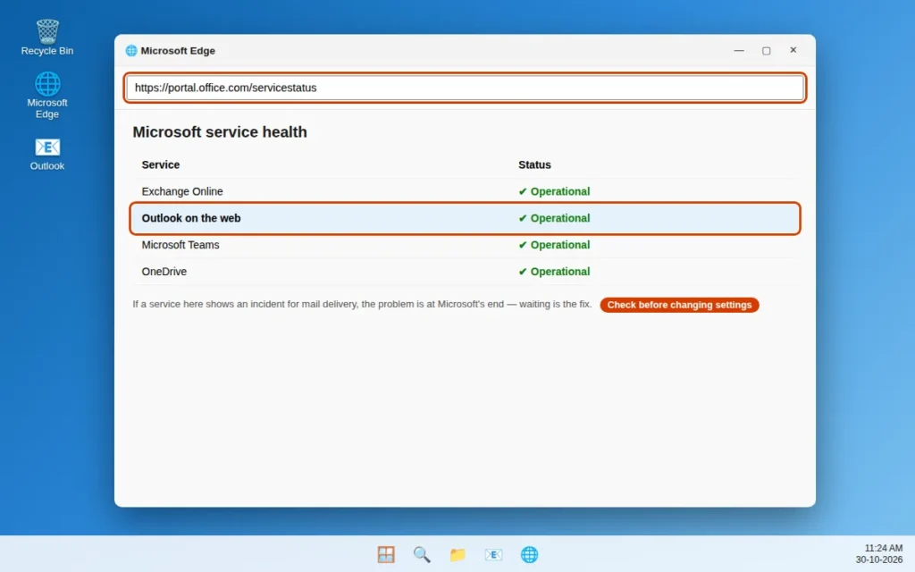Select the Exchange Online service row
Viewport: 915px width, 572px height.
tap(465, 191)
